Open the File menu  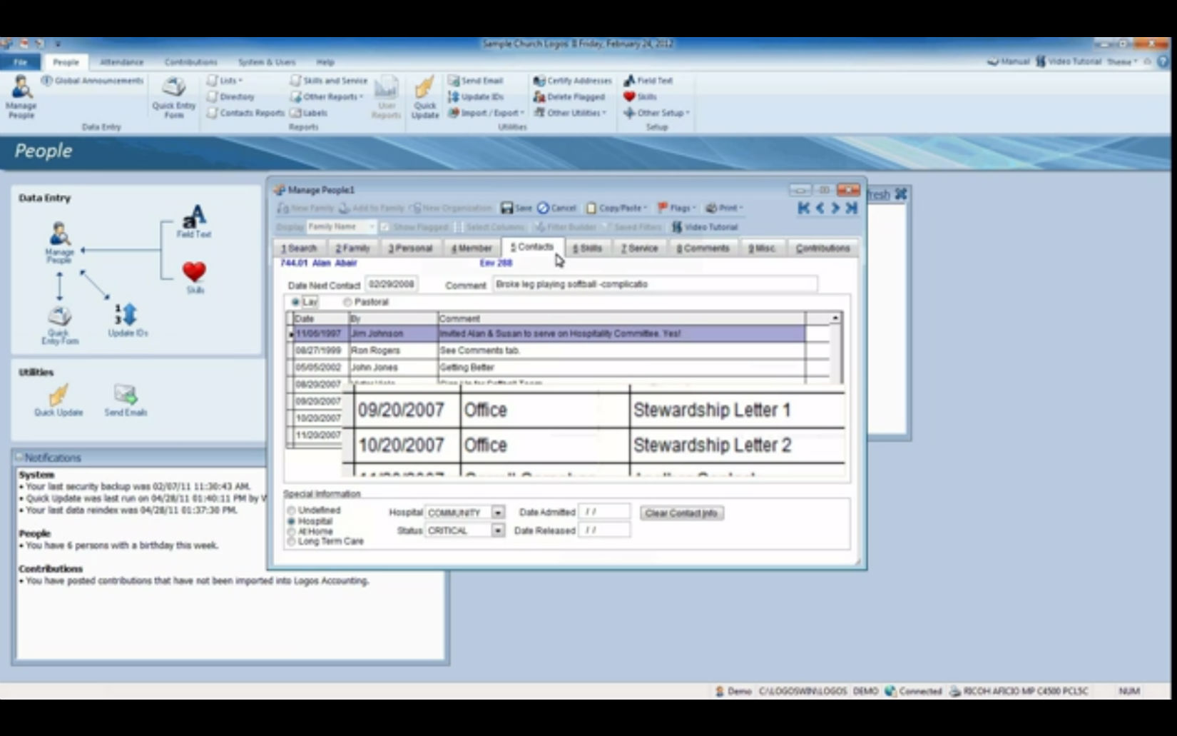coord(20,62)
